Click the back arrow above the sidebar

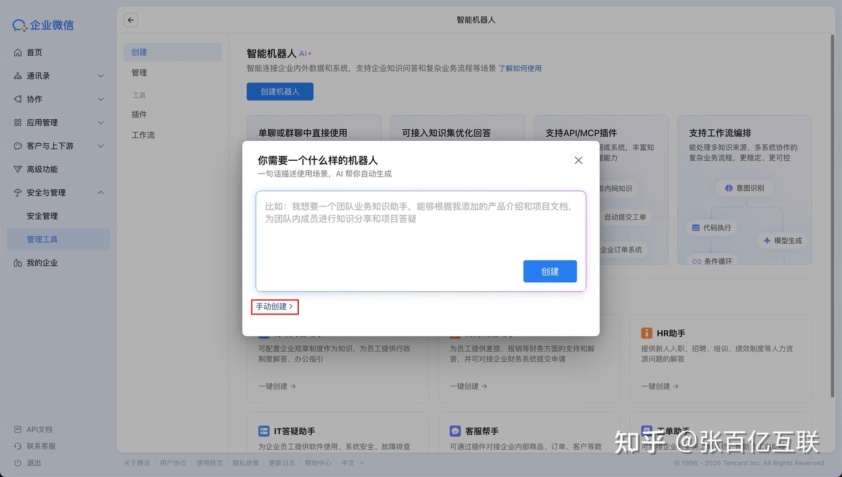[130, 19]
